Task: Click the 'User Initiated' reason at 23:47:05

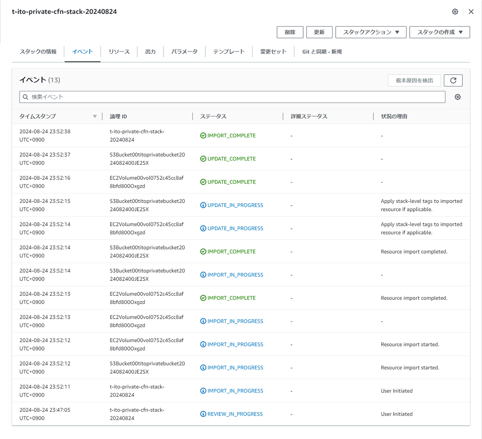Action: (396, 414)
